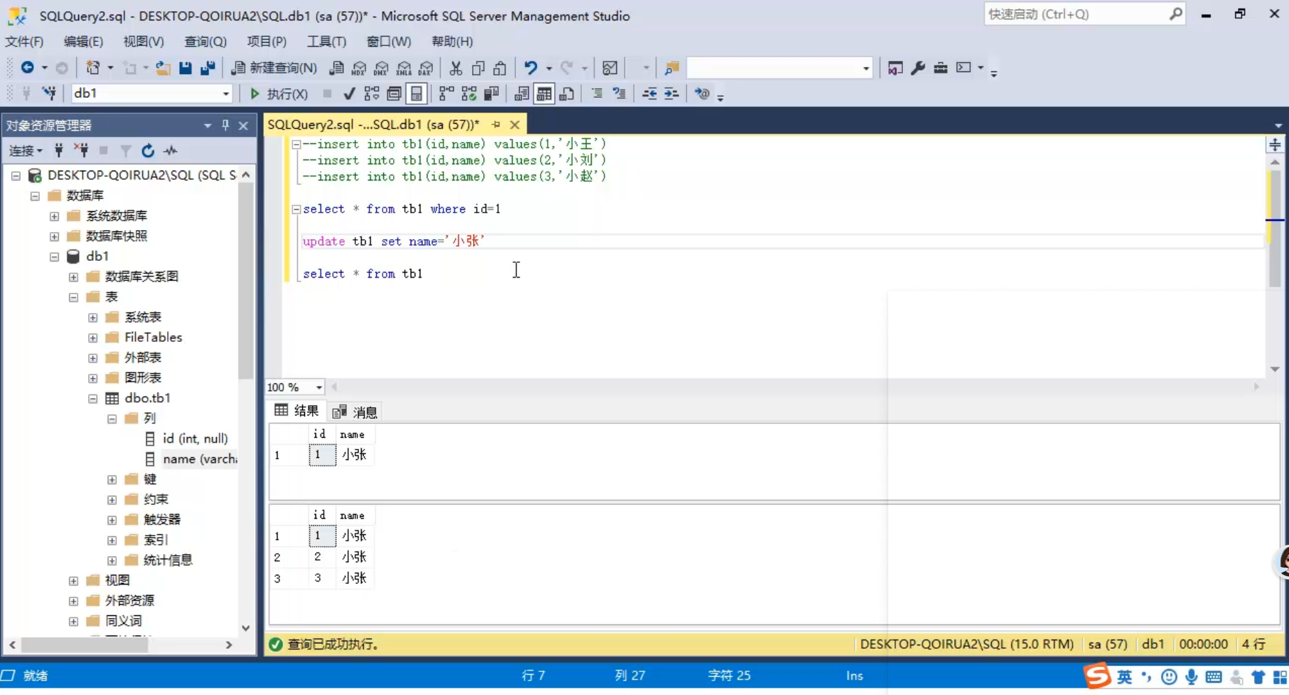The image size is (1289, 695).
Task: Toggle IntelliSense enabled icon
Action: pos(416,94)
